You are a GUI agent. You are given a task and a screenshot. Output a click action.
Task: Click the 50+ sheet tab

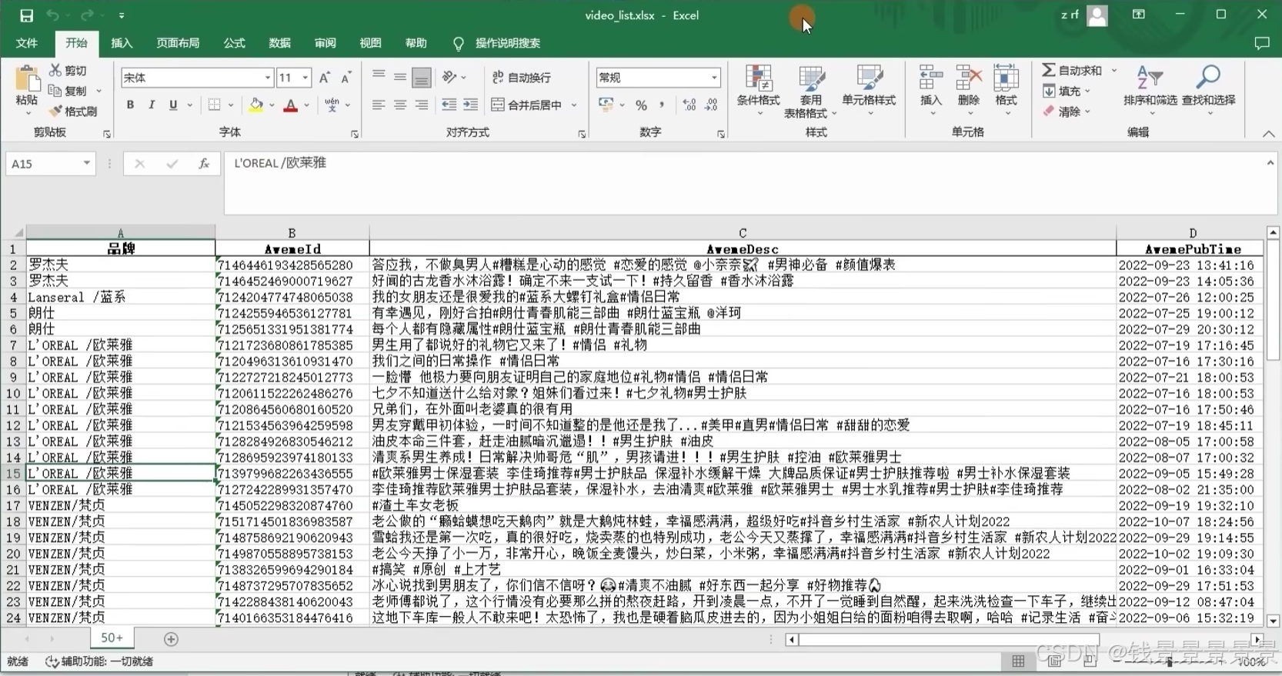(x=112, y=638)
